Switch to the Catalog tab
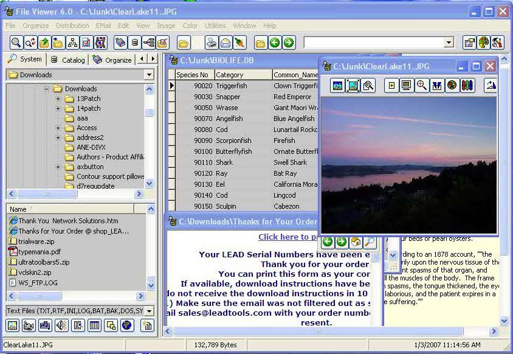 [x=68, y=60]
